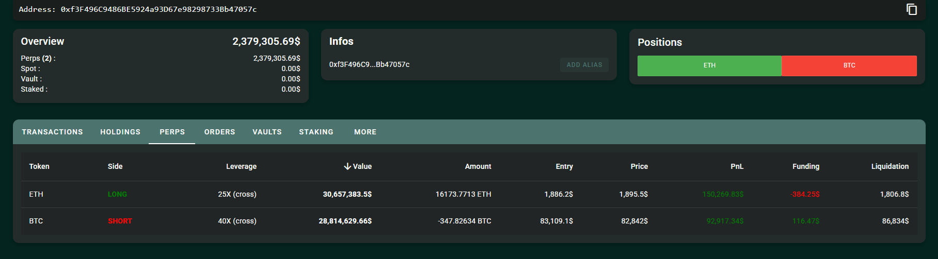Click the BTC token in perps table
The image size is (938, 259).
(x=36, y=221)
